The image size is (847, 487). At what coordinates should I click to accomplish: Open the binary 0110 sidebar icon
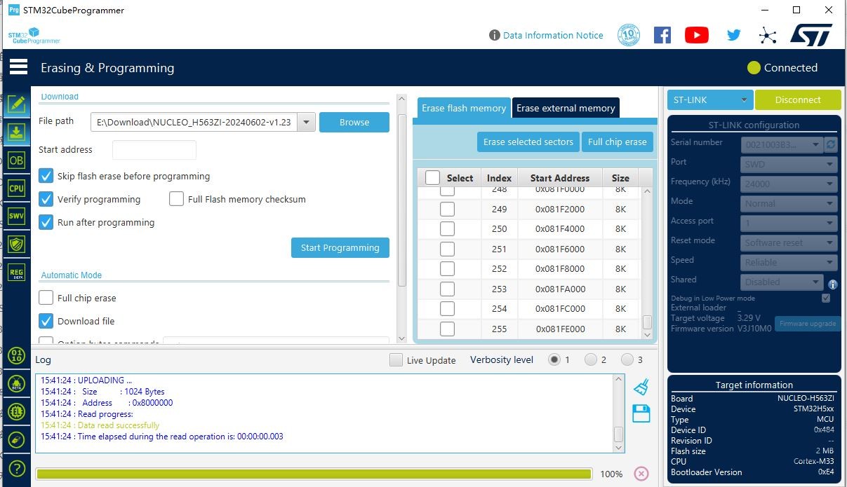(16, 355)
